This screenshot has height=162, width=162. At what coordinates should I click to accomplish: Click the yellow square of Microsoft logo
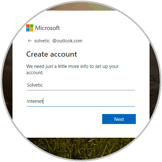coord(31,30)
